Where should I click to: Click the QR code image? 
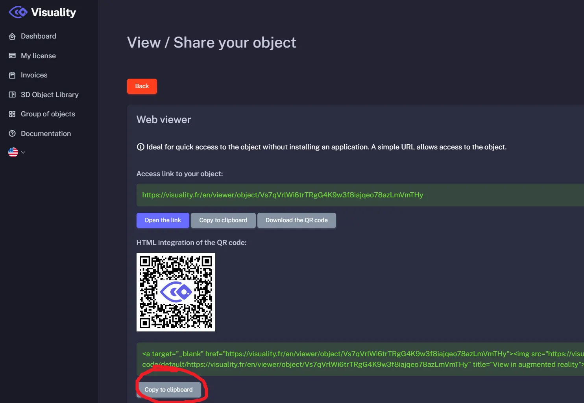click(176, 292)
